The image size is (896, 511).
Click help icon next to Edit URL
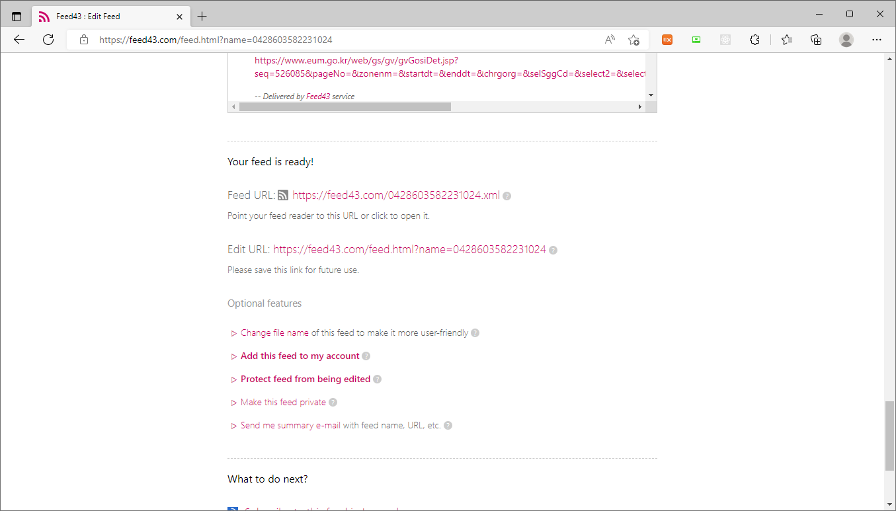(x=553, y=250)
